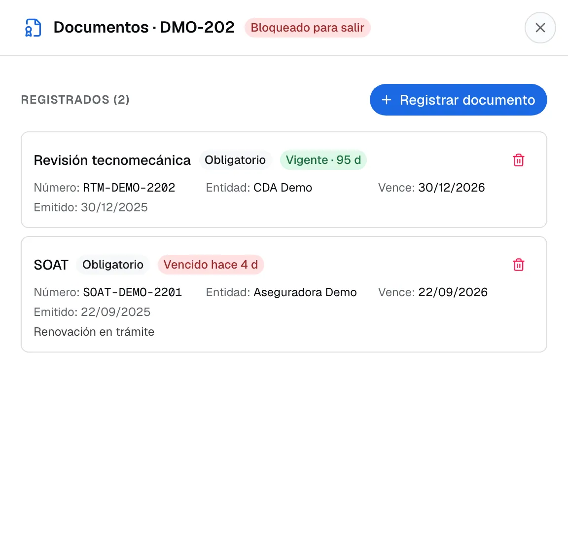Click the note Renovación en trámite
The image size is (568, 553).
click(x=94, y=332)
